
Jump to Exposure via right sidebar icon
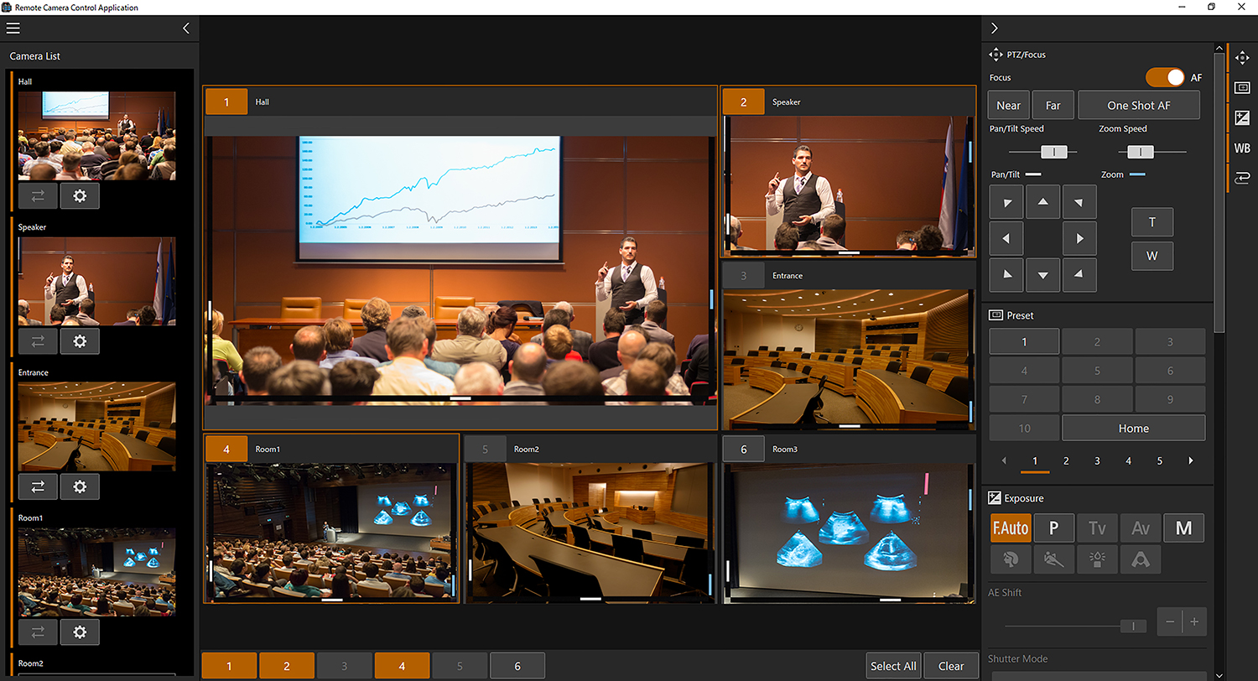[x=1242, y=118]
